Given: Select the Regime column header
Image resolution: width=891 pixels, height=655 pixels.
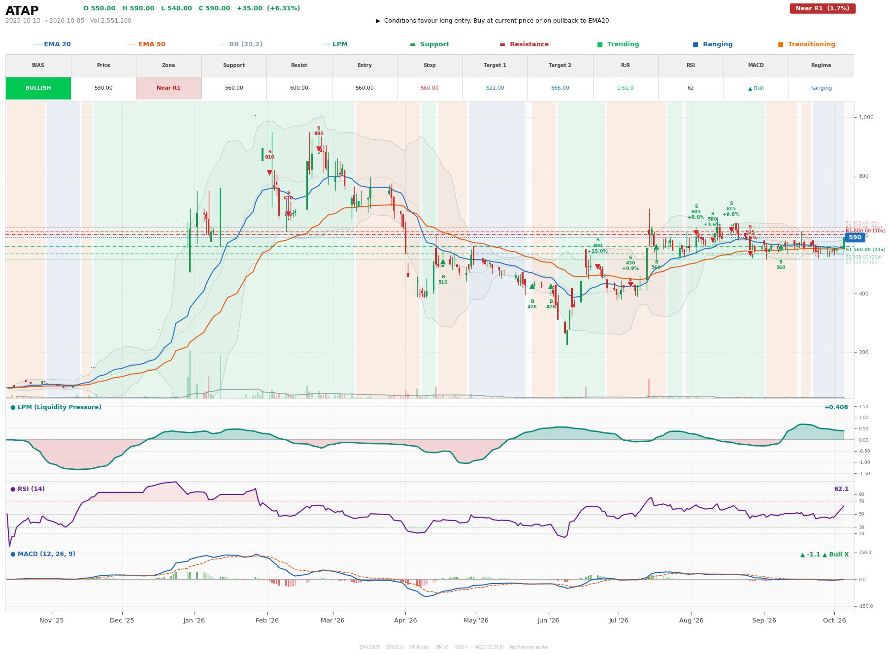Looking at the screenshot, I should tap(821, 65).
